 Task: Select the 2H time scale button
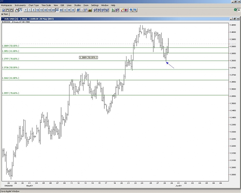tap(53, 10)
